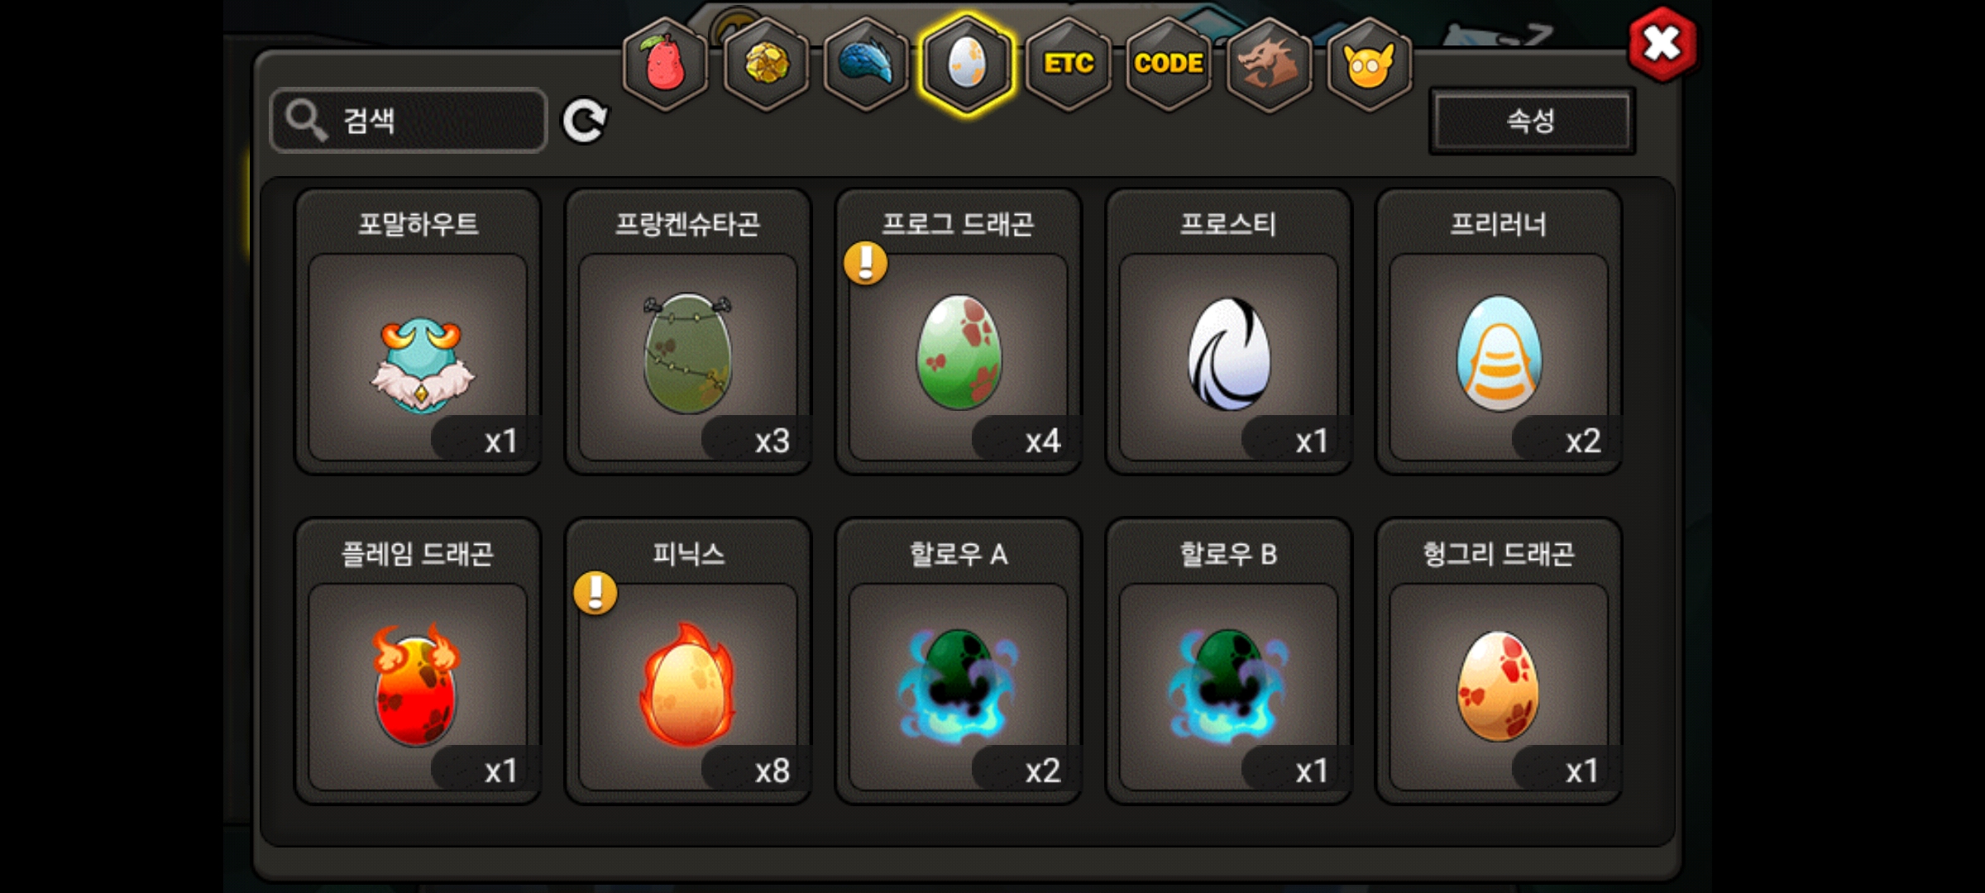Select the gold nugget category tab
The height and width of the screenshot is (893, 1985).
pyautogui.click(x=767, y=64)
